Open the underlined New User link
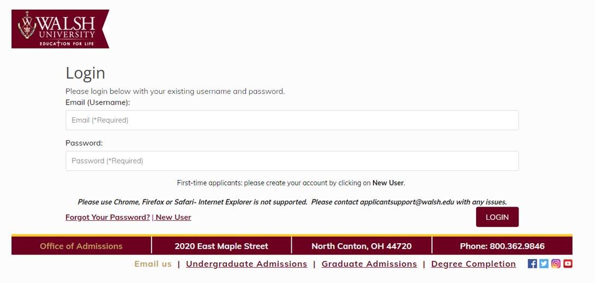Viewport: 595px width, 283px height. (x=173, y=217)
